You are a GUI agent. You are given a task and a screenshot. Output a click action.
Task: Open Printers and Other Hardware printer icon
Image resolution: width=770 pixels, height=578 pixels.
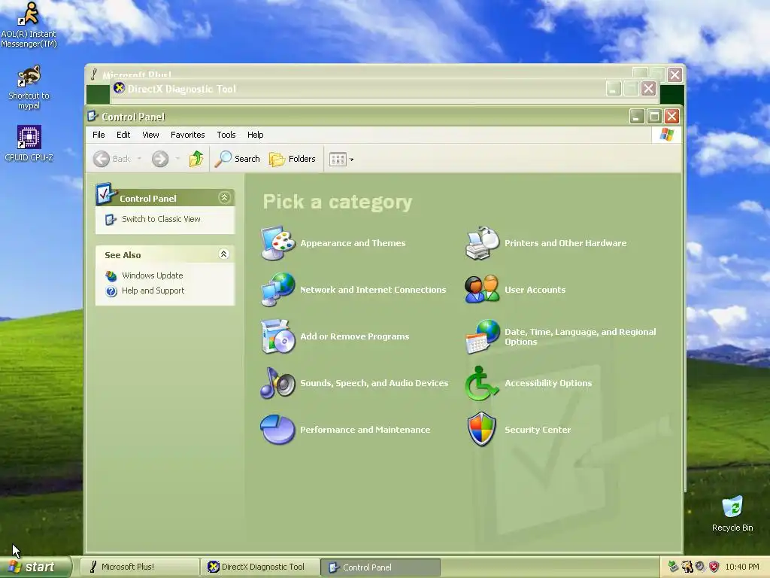pos(482,243)
